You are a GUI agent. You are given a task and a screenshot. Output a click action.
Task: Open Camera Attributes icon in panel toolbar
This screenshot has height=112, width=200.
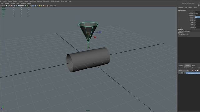pos(4,6)
